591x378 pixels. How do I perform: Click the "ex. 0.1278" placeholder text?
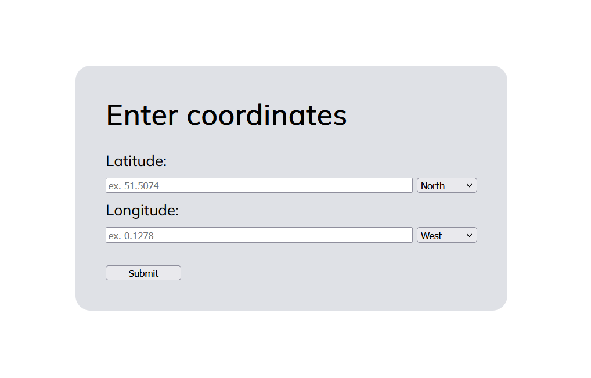(x=131, y=236)
